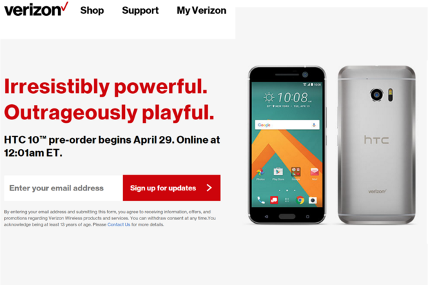This screenshot has height=285, width=428.
Task: Click Sign up for updates button
Action: coord(172,188)
